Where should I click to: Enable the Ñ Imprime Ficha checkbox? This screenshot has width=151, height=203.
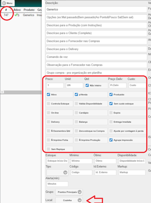(x=48, y=140)
